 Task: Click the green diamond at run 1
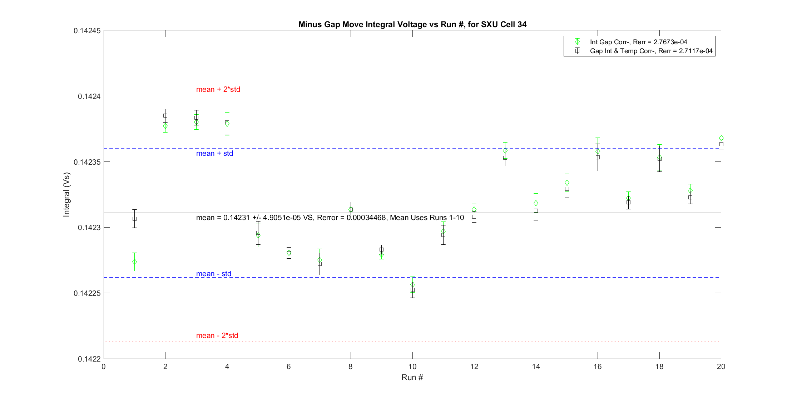coord(134,262)
